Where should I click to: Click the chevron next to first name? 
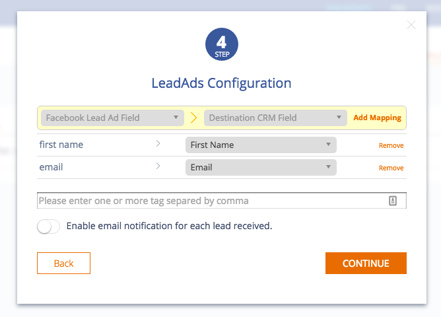(x=158, y=144)
